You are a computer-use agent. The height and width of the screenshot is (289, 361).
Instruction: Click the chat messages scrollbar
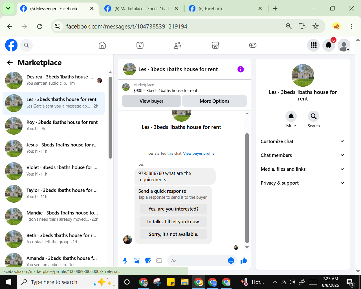(x=247, y=188)
